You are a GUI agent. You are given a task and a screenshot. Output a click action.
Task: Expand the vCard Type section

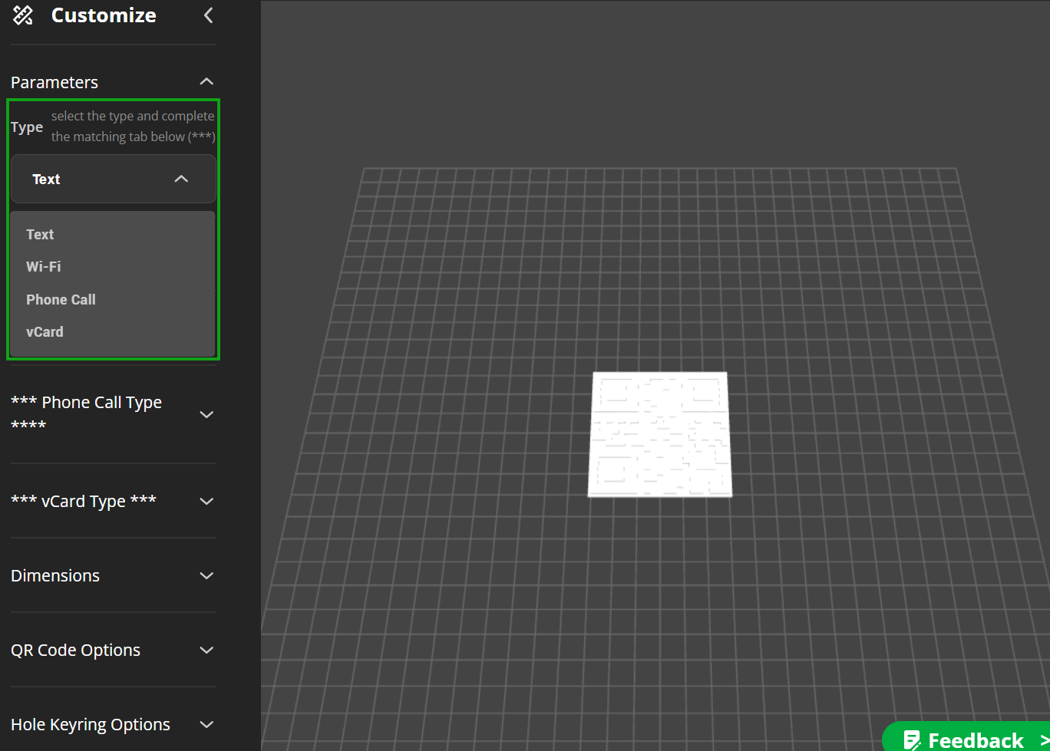(x=114, y=501)
